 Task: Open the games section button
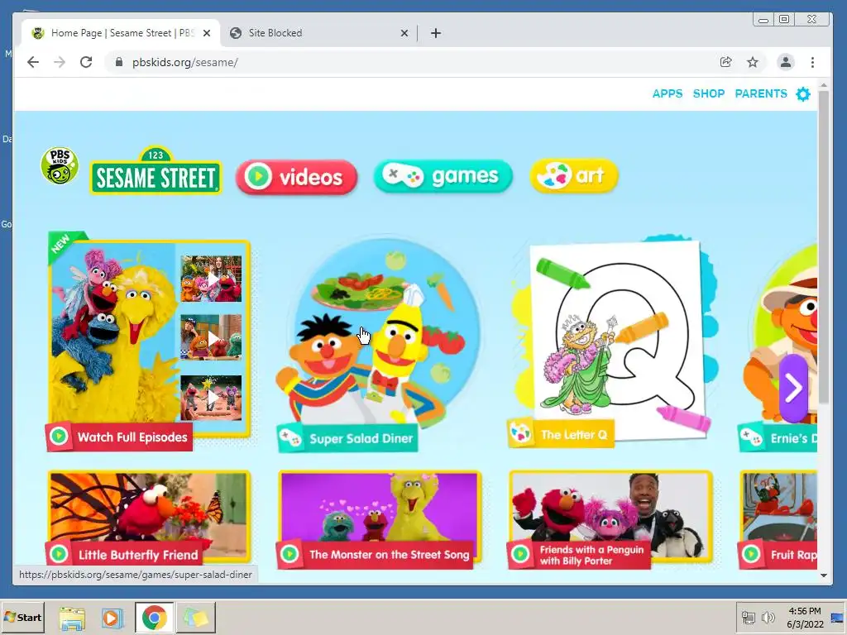click(443, 175)
